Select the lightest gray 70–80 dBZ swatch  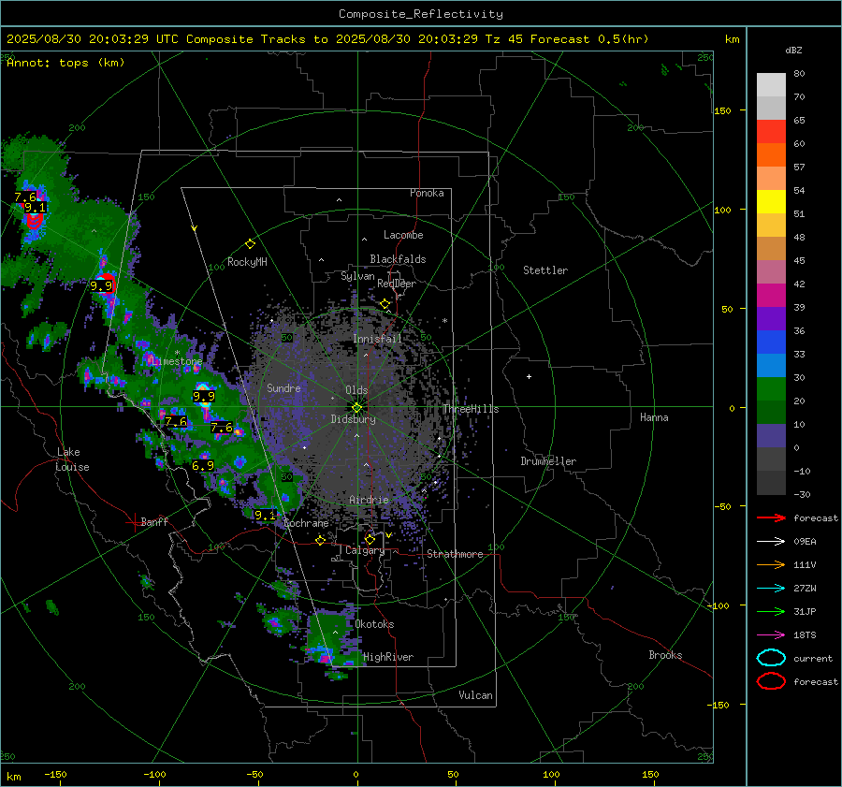point(771,85)
